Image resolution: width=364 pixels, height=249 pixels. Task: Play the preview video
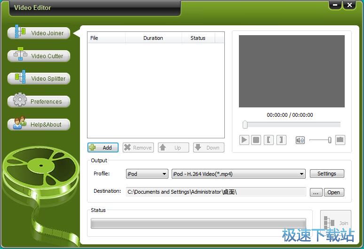pos(244,140)
